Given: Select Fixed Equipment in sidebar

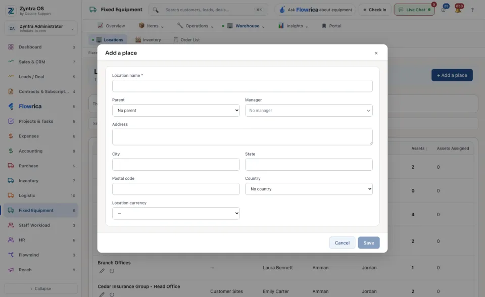Looking at the screenshot, I should tap(41, 210).
